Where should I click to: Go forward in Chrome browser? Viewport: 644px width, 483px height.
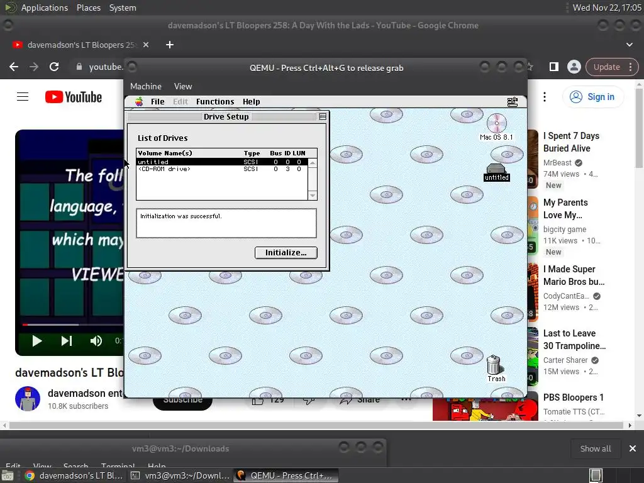(34, 67)
